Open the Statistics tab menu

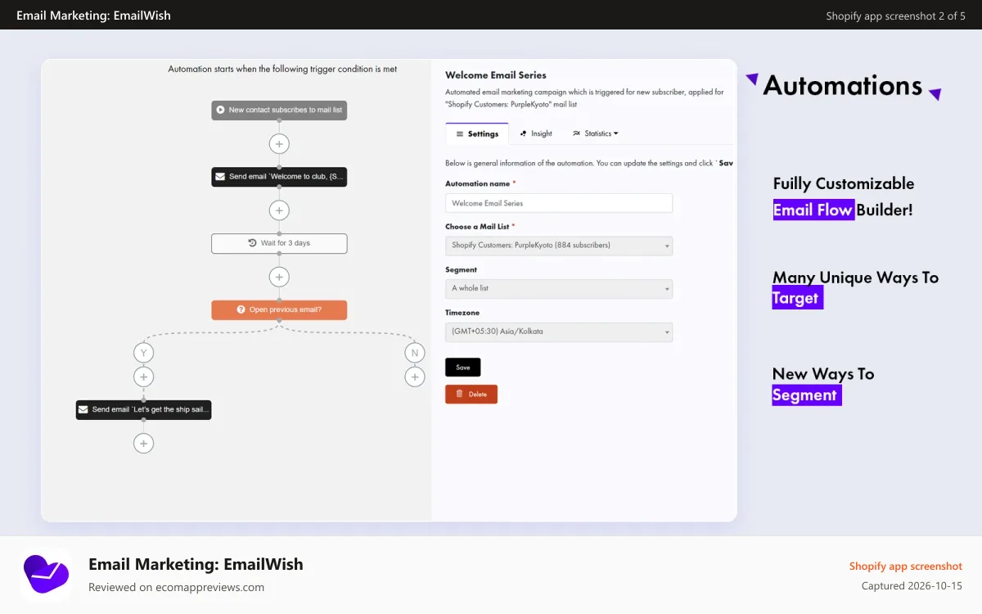[x=595, y=133]
